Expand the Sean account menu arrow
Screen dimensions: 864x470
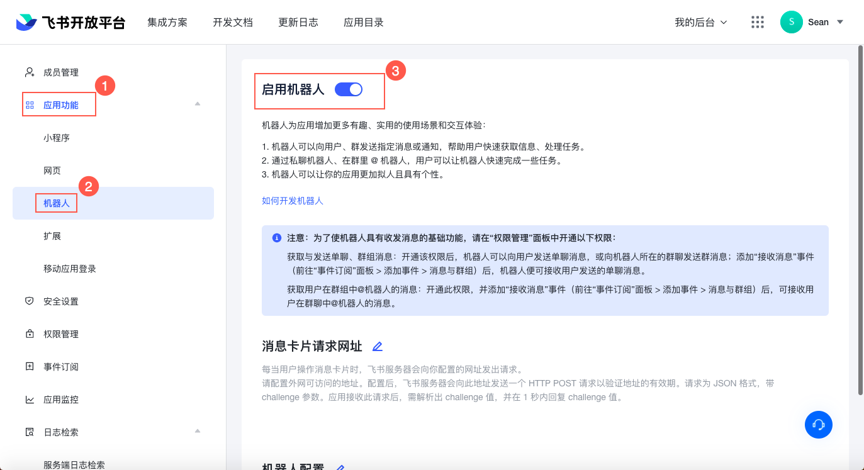840,22
